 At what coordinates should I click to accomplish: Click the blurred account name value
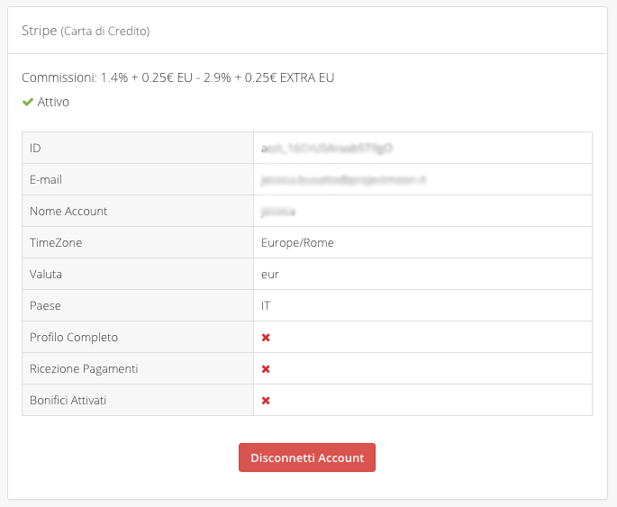278,211
